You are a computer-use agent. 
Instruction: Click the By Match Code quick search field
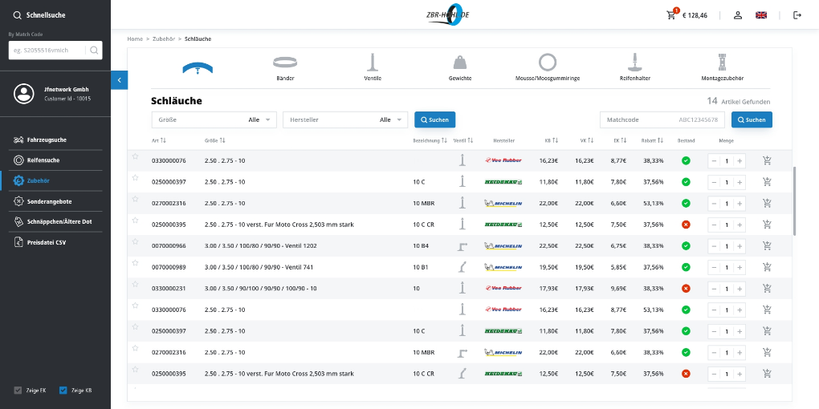click(55, 50)
